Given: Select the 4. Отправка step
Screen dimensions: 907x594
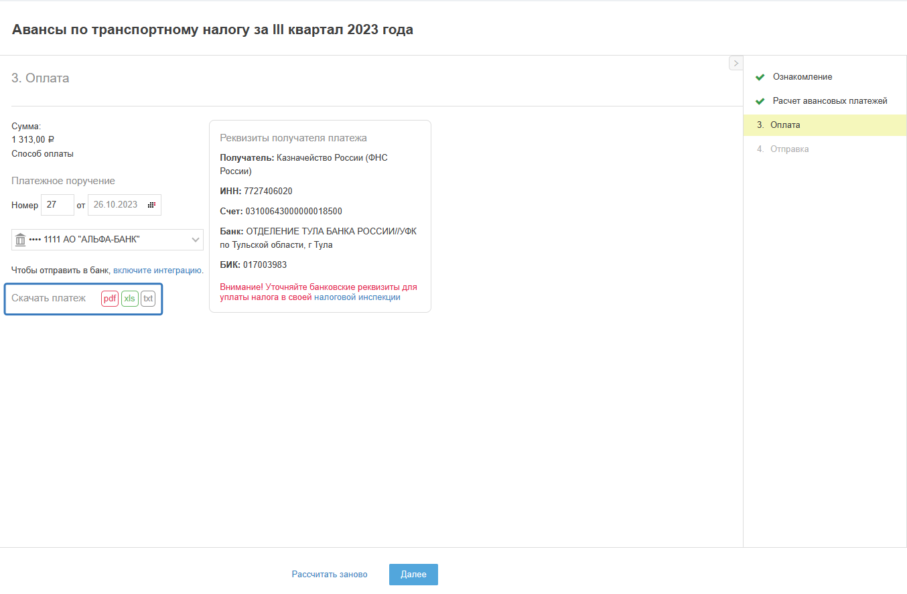Looking at the screenshot, I should tap(788, 149).
